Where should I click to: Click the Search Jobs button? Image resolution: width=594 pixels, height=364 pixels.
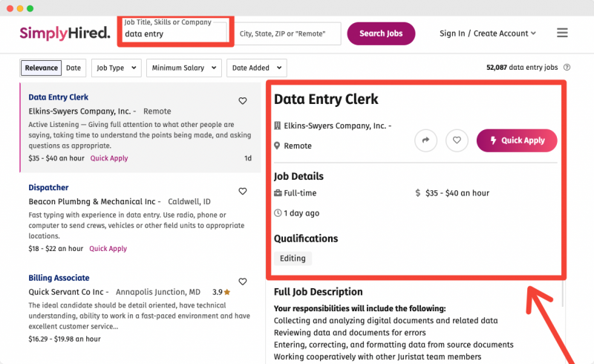click(x=381, y=33)
